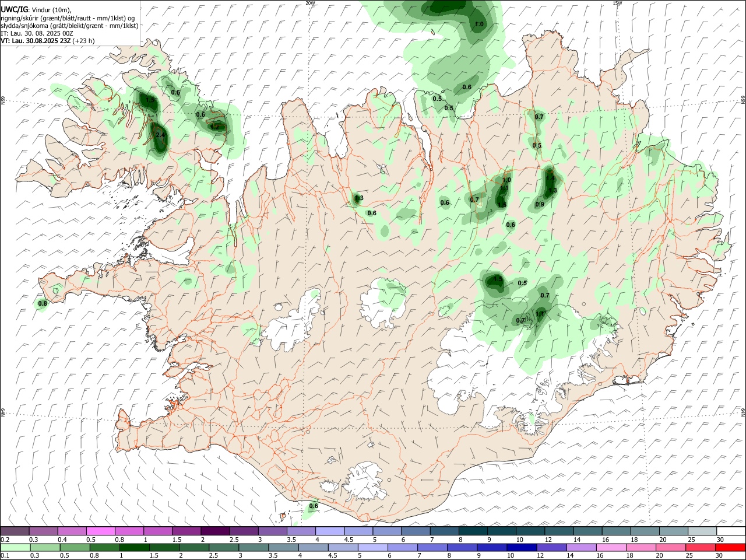
Task: Select bottom-row deep blue swatch between 10 and 12
Action: pyautogui.click(x=522, y=547)
